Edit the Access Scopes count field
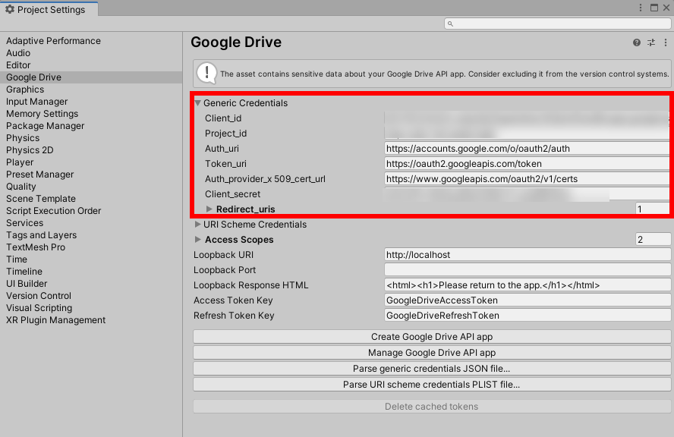 653,239
